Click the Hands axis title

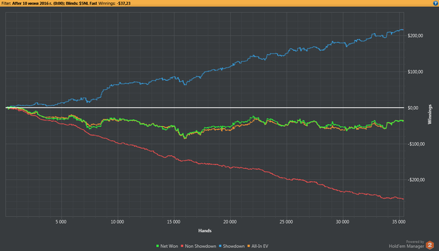tap(205, 230)
